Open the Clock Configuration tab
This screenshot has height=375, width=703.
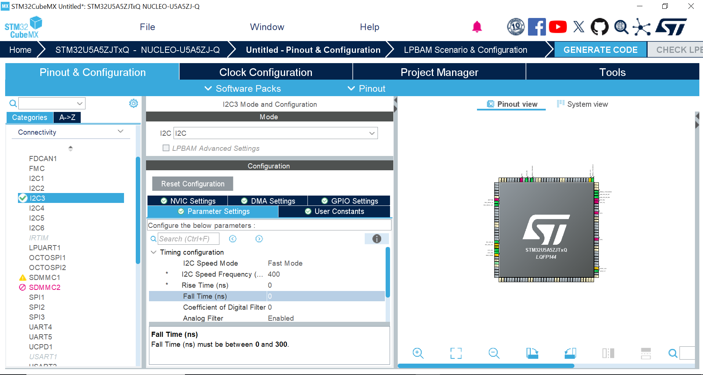[266, 72]
